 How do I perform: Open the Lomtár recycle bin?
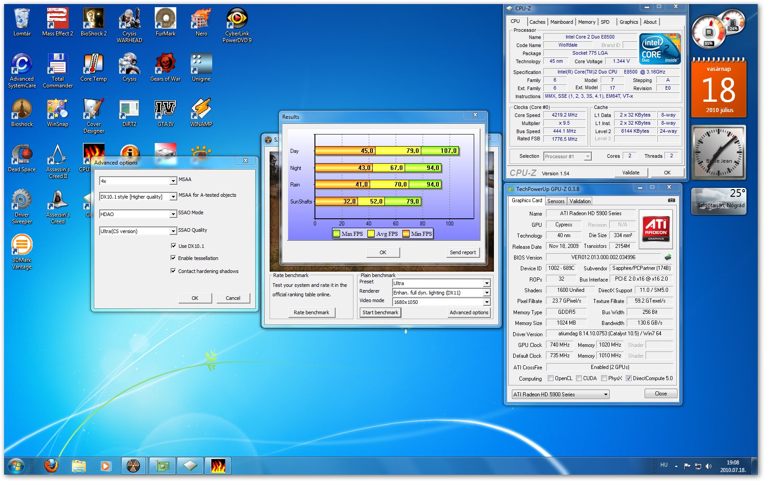point(22,22)
